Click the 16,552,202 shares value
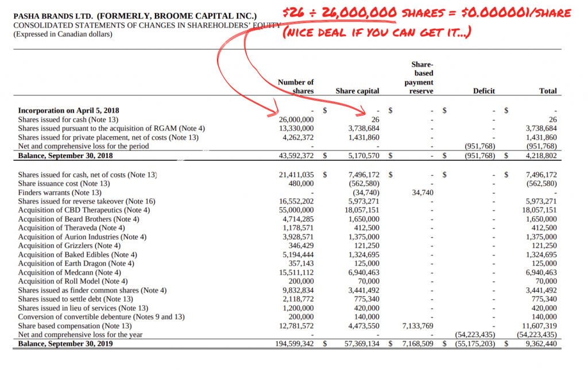 click(x=296, y=201)
